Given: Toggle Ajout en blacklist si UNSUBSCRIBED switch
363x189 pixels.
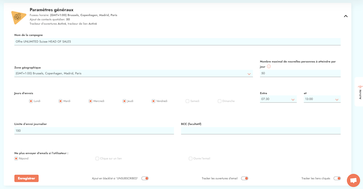Looking at the screenshot, I should coord(145,179).
